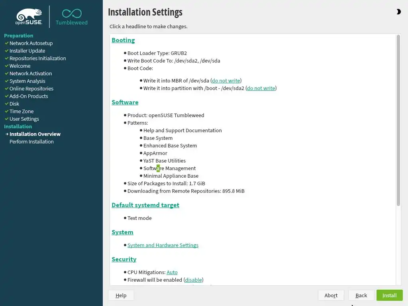
Task: Click 'Size of Packages to Install' line
Action: (x=166, y=183)
